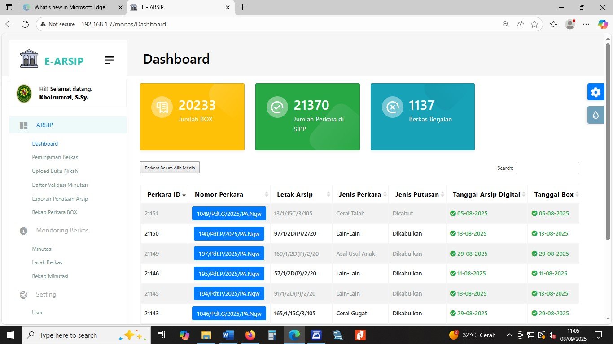Screen dimensions: 613x344
Task: Click the Berkas Berjalan cross icon
Action: (393, 107)
